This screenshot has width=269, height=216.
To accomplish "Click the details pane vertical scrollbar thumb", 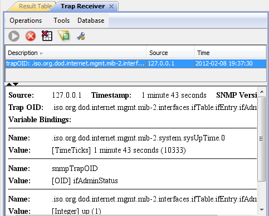I will coord(262,139).
